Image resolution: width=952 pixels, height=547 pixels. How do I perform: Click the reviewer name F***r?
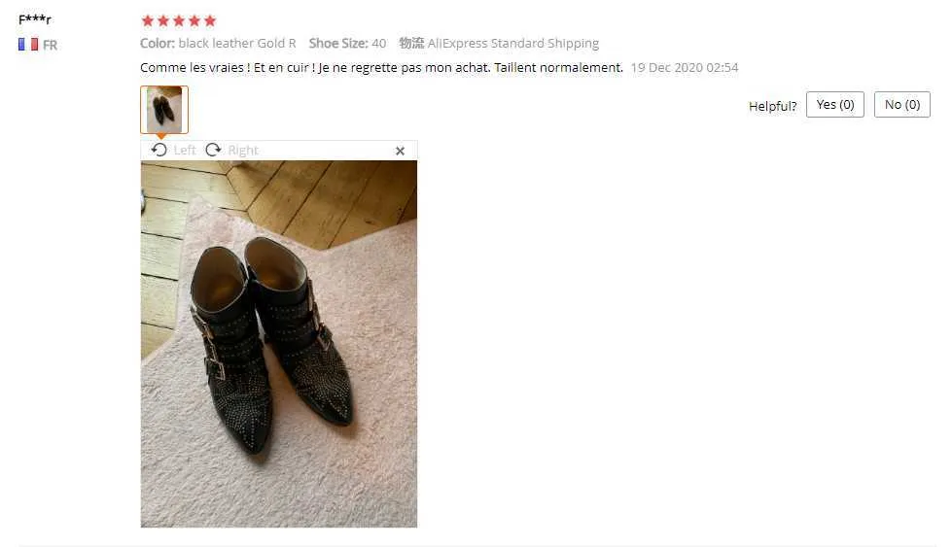coord(35,18)
